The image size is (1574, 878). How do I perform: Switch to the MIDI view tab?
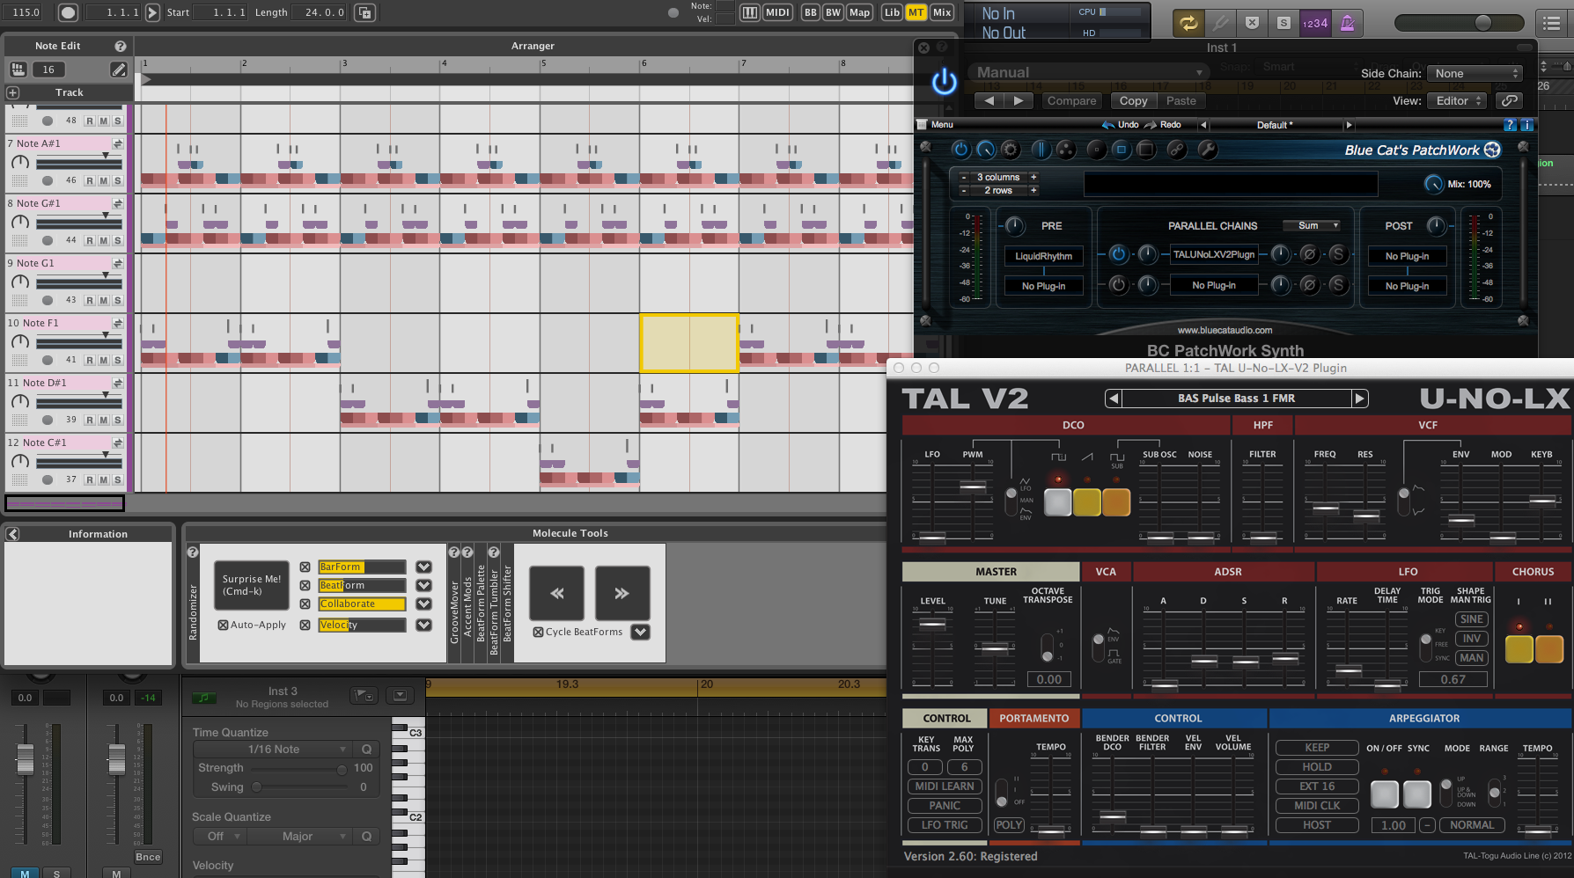pyautogui.click(x=777, y=12)
